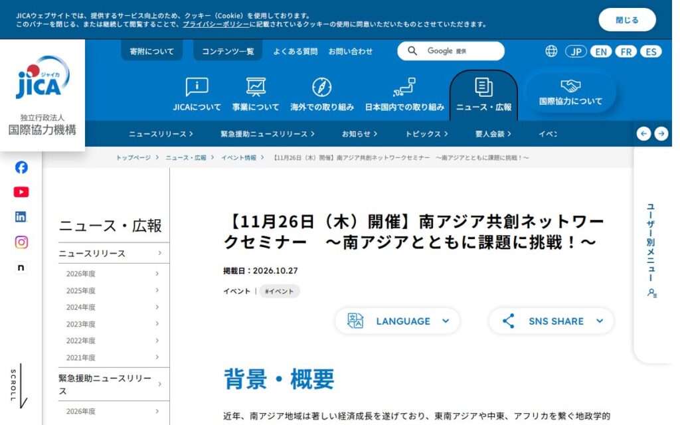Image resolution: width=680 pixels, height=425 pixels.
Task: Open 事業について chart icon menu
Action: (256, 94)
